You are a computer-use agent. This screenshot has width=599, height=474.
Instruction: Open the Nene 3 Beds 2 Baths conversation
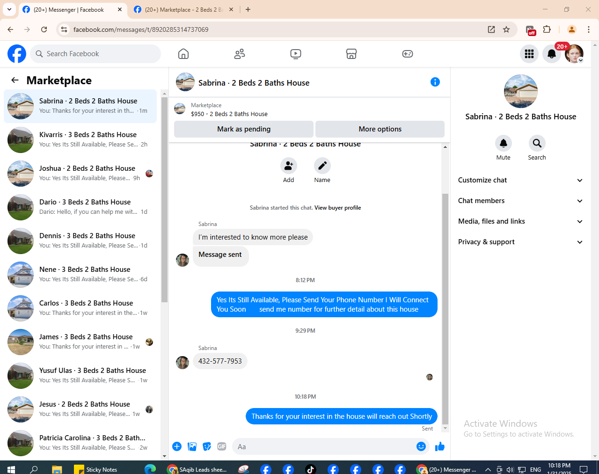80,275
